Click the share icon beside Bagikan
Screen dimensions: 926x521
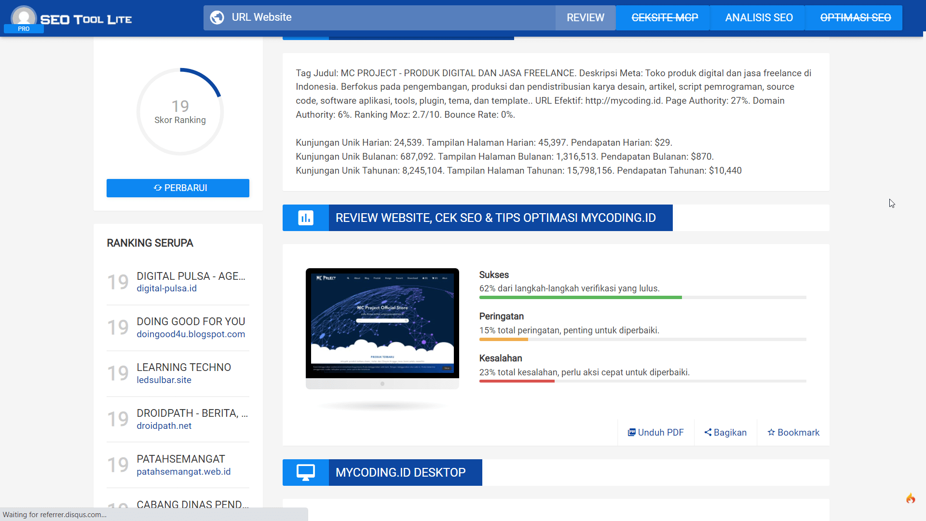[x=707, y=432]
